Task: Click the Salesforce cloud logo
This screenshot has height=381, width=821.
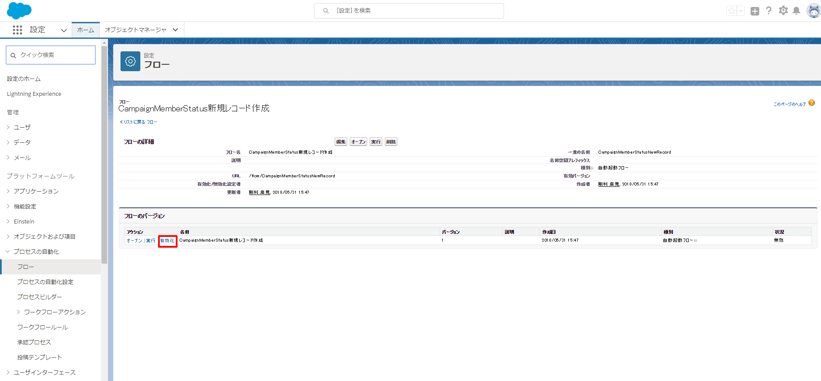Action: click(19, 11)
